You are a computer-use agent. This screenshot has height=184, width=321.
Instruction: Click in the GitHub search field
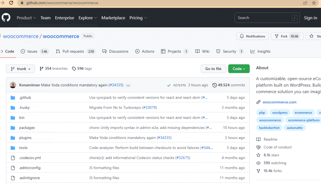pos(267,18)
